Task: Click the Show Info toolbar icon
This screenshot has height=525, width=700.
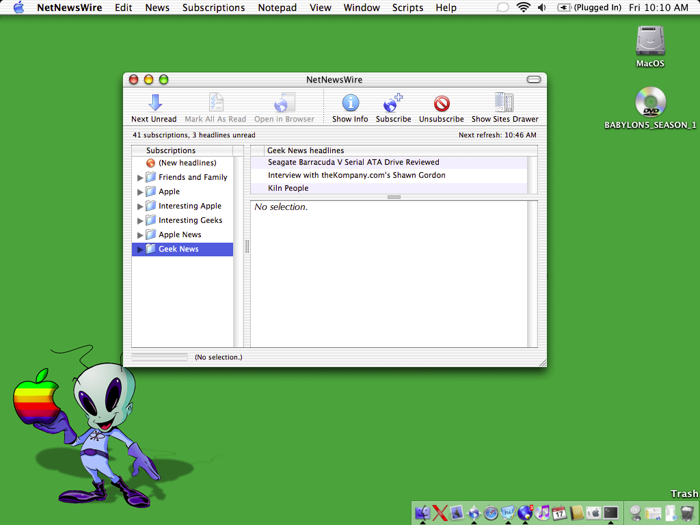Action: pos(350,103)
